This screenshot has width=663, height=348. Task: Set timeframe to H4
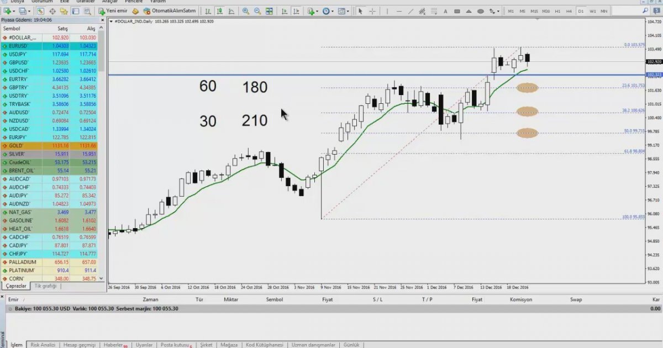(x=569, y=11)
